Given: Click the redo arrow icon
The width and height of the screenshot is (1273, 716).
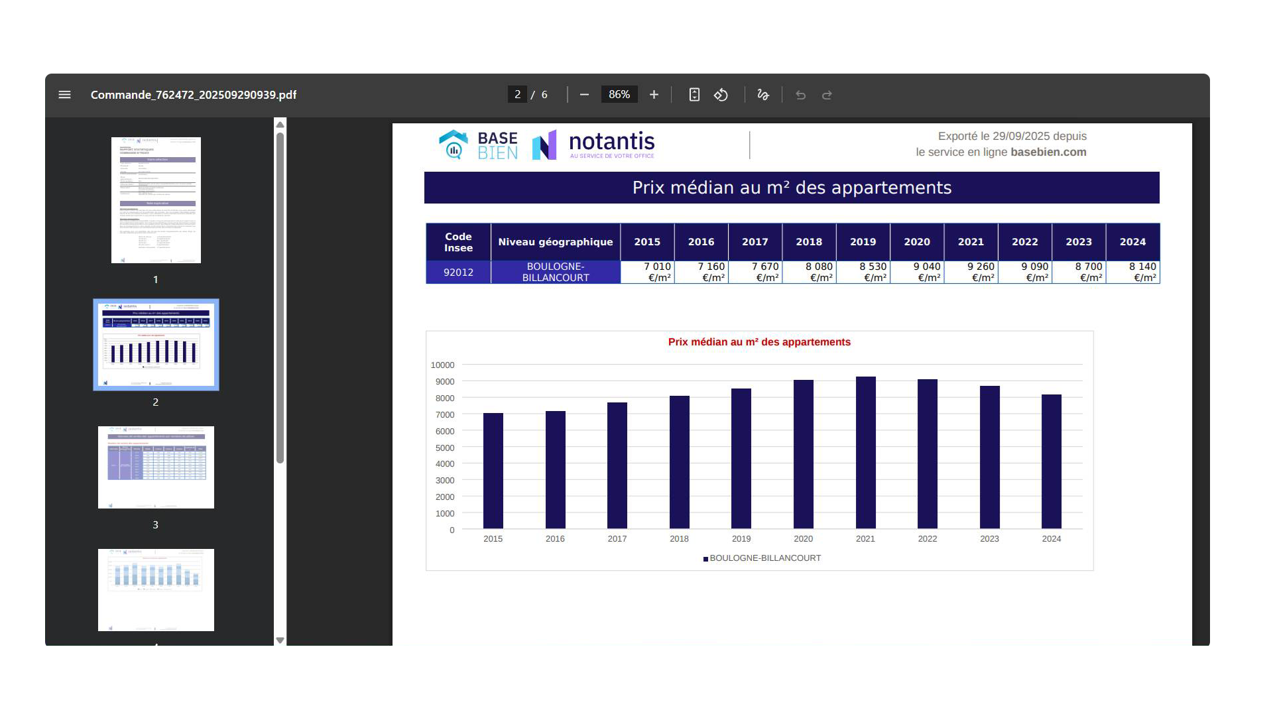Looking at the screenshot, I should [827, 95].
